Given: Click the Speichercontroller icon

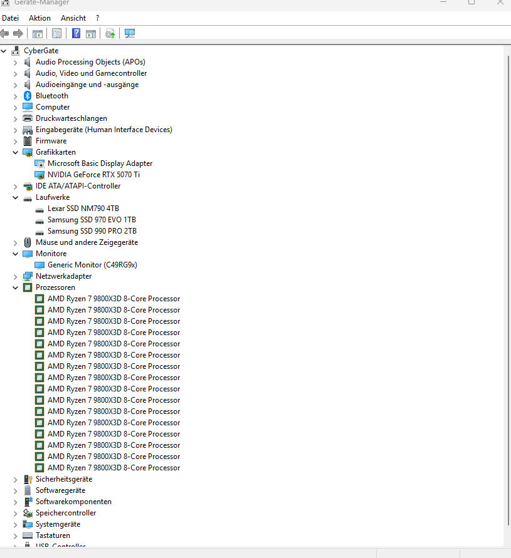Looking at the screenshot, I should click(28, 513).
